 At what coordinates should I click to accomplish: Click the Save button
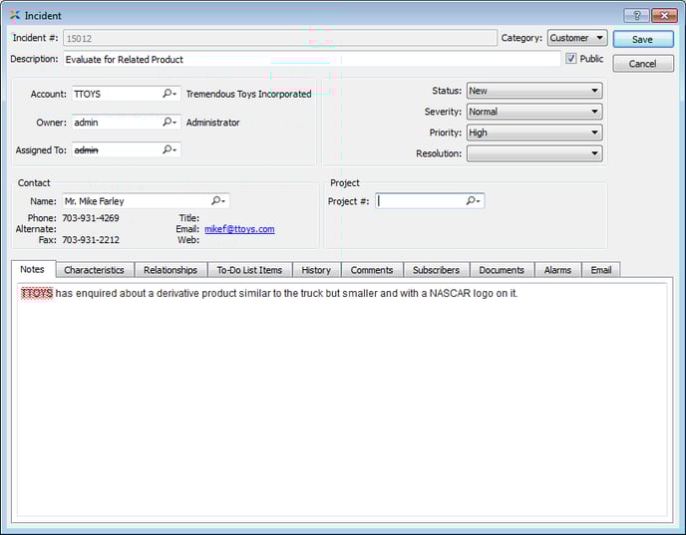click(643, 39)
